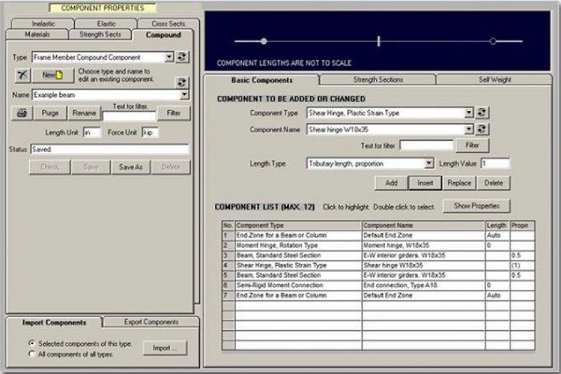Click the Insert button
Viewport: 561px width, 374px height.
tap(424, 183)
